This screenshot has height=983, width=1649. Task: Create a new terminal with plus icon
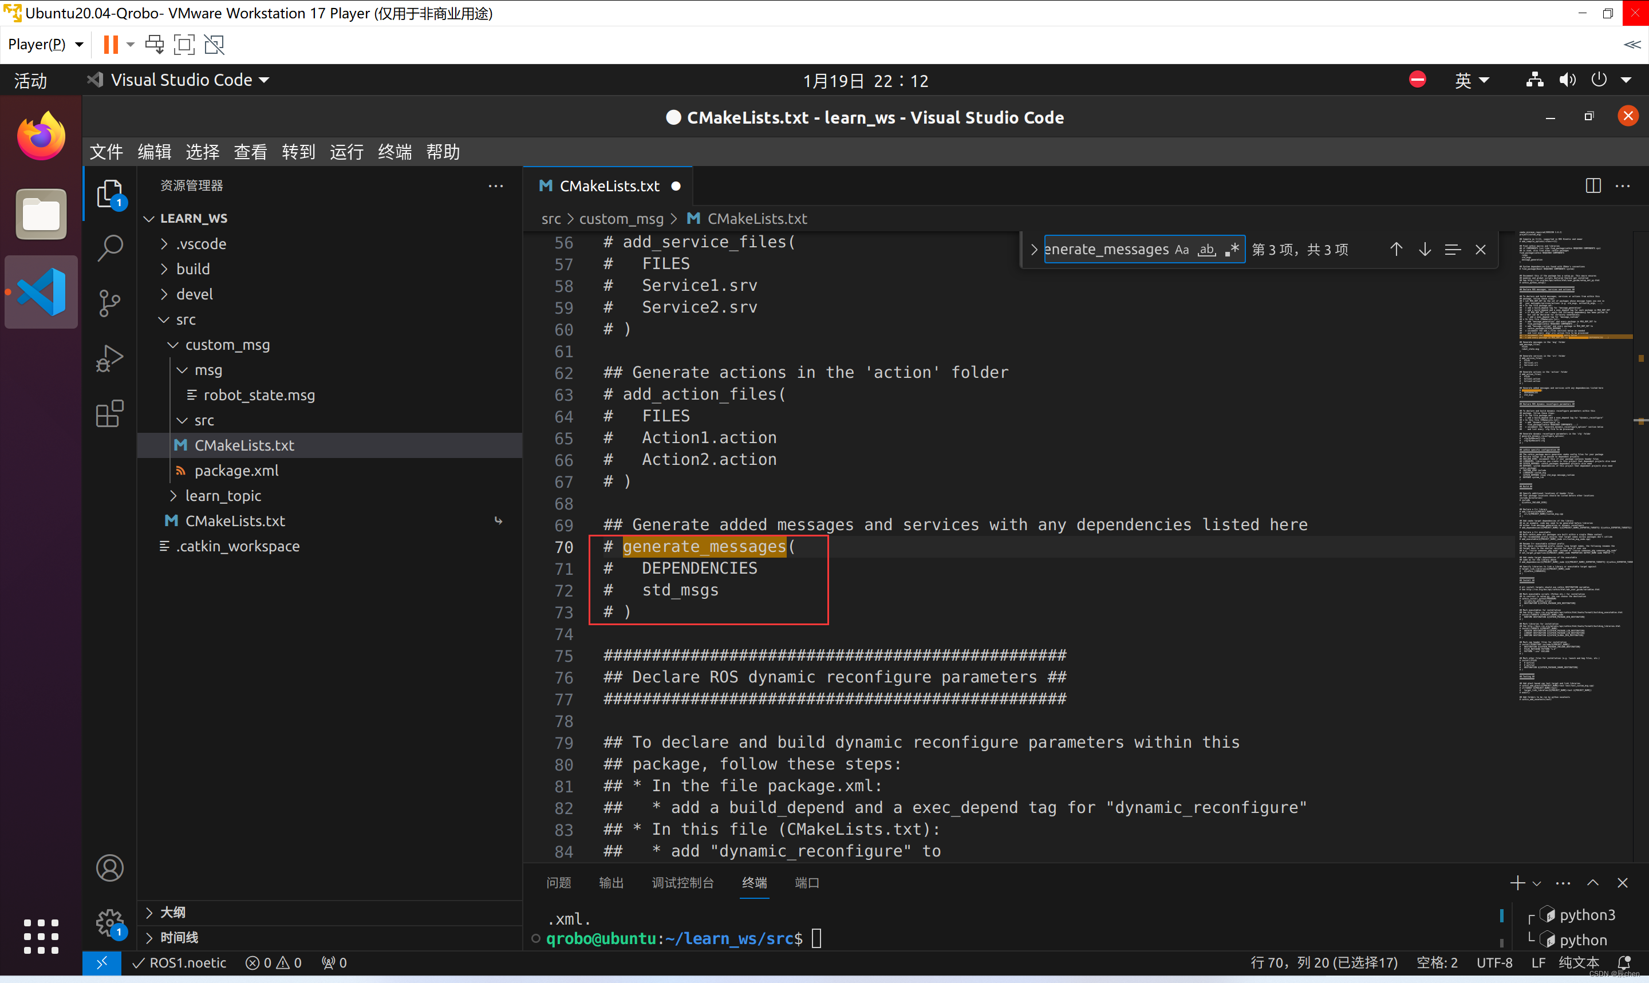[1517, 882]
